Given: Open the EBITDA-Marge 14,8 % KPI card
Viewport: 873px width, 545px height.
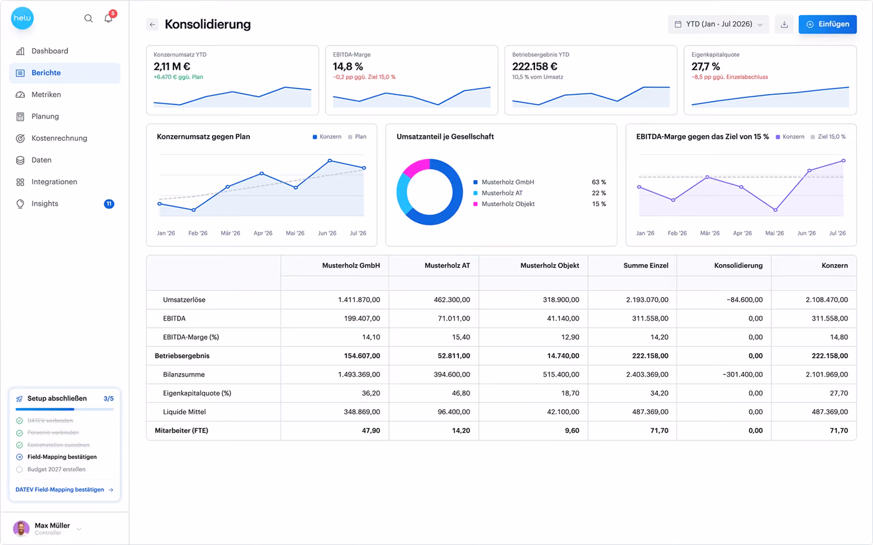Looking at the screenshot, I should 412,80.
